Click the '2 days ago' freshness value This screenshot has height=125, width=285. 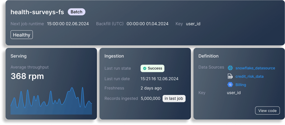(x=151, y=88)
